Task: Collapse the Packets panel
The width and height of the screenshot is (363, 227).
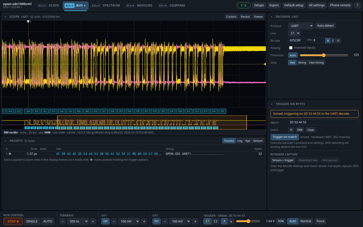Action: point(5,141)
